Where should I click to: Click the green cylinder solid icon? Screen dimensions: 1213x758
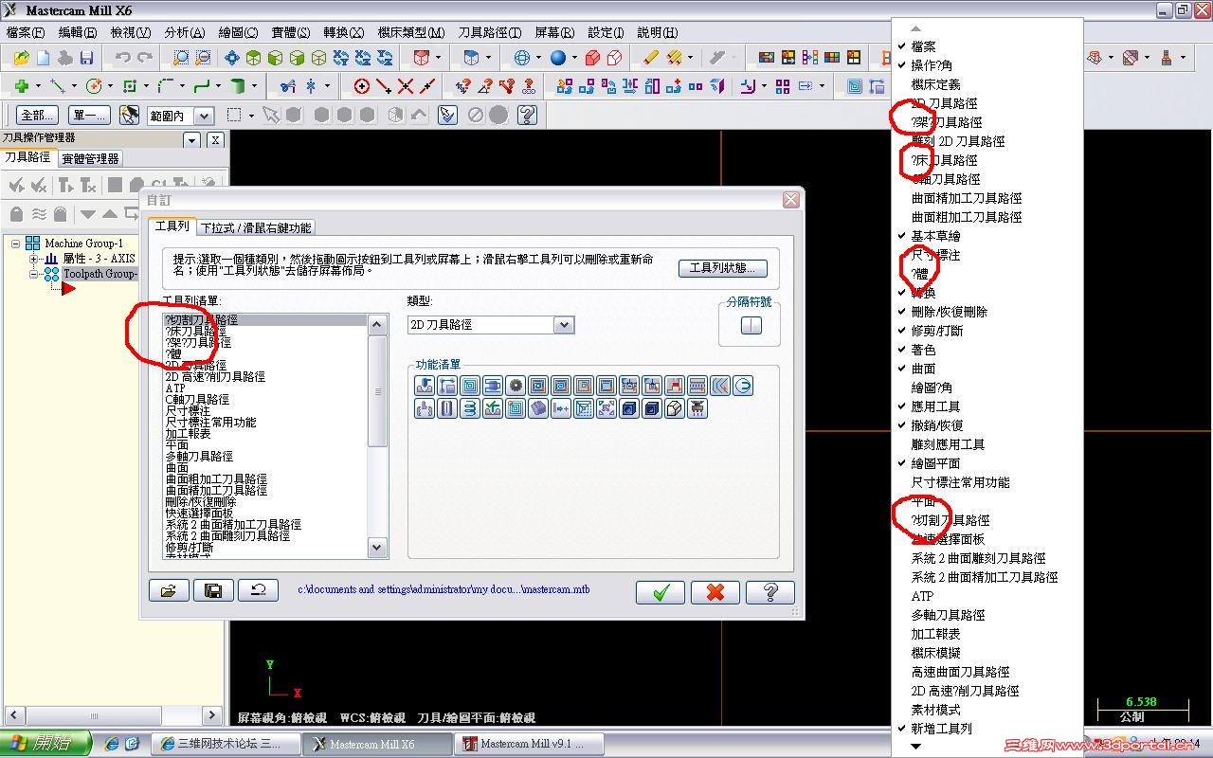point(238,86)
